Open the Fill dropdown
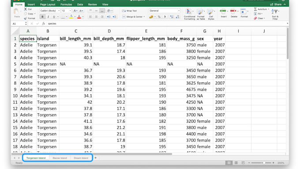 (258, 14)
